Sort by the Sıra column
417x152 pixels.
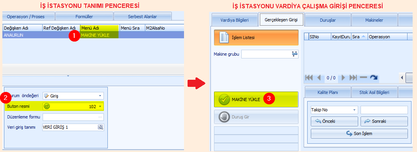click(359, 37)
